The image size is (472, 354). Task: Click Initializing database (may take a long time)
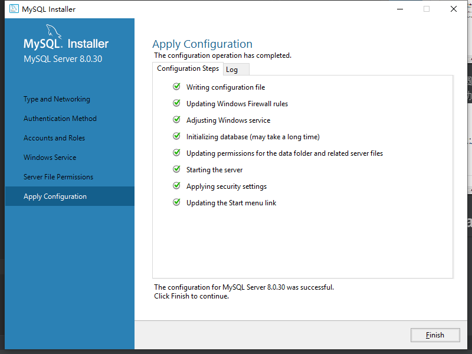pos(253,137)
